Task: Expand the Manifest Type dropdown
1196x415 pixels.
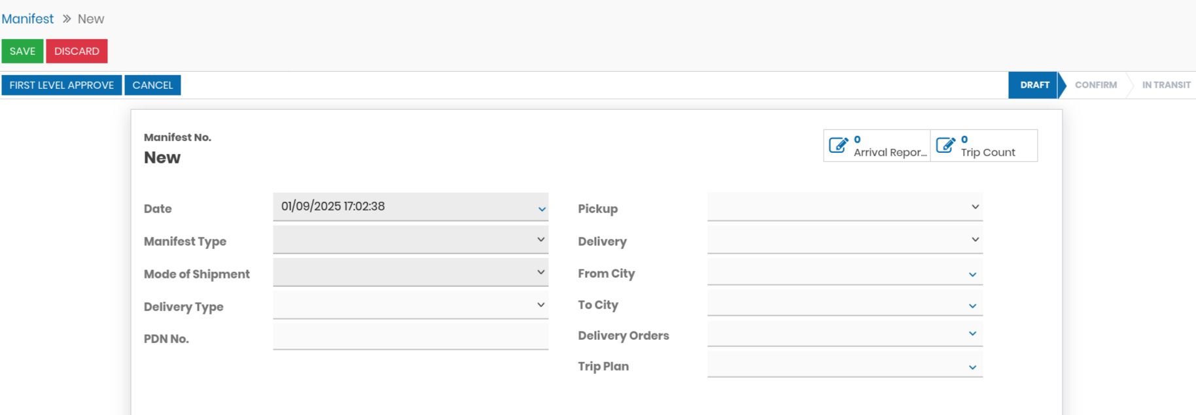Action: tap(540, 240)
